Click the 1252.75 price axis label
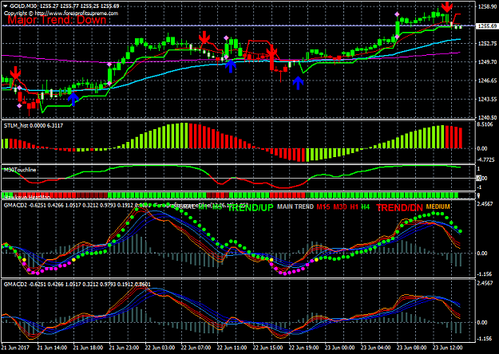Screen dimensions: 499x354 (486, 44)
